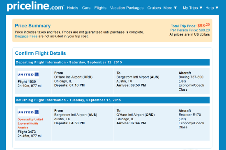Click the Confirm Flight Details heading

click(41, 53)
